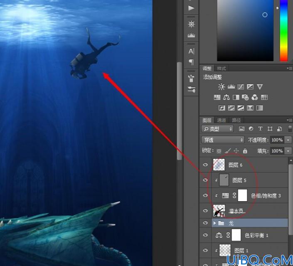Filter layers by shape layers
The height and width of the screenshot is (266, 293).
[x=270, y=128]
